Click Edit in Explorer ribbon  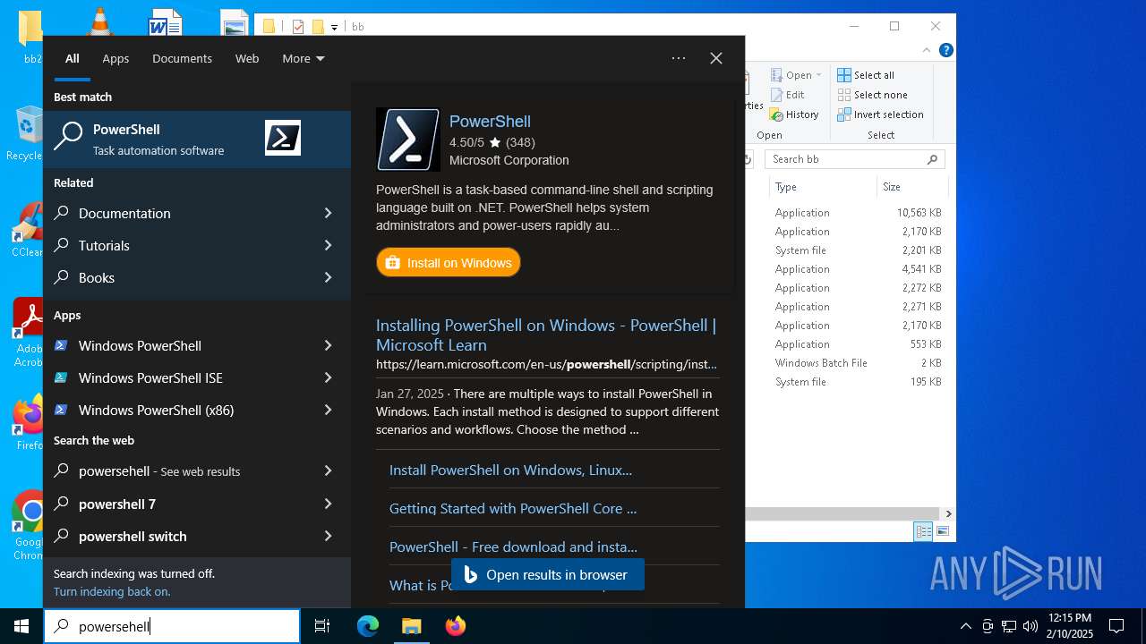787,95
